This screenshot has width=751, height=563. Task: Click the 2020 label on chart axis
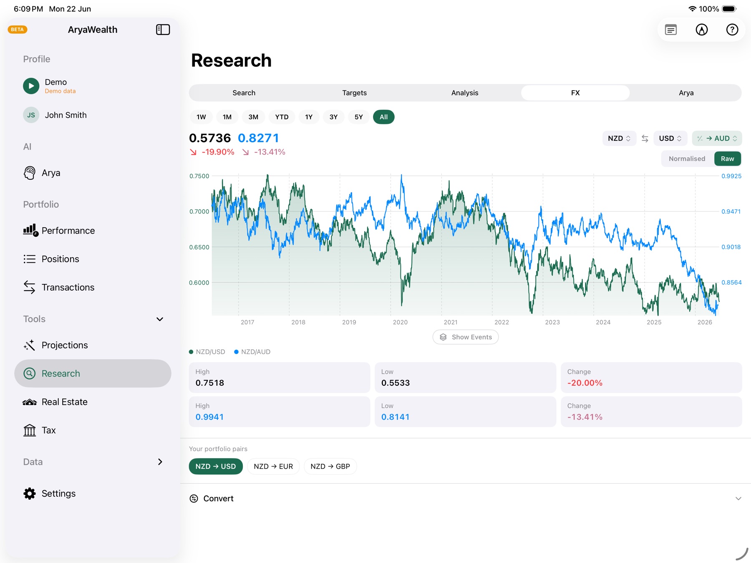point(400,322)
